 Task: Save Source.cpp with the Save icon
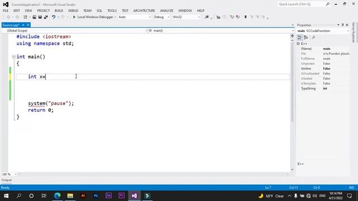point(40,17)
